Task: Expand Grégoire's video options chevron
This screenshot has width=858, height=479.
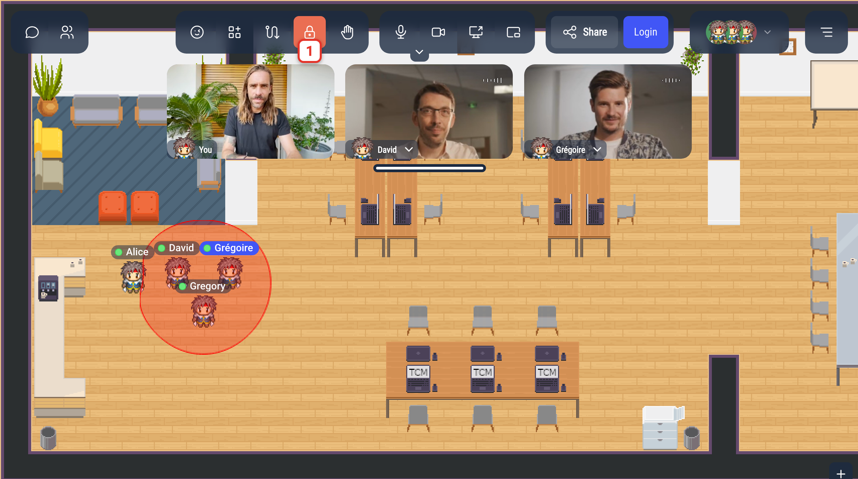Action: pos(597,149)
